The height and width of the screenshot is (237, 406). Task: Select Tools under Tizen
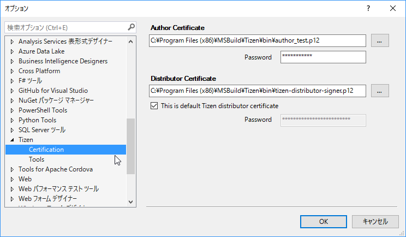pyautogui.click(x=37, y=159)
